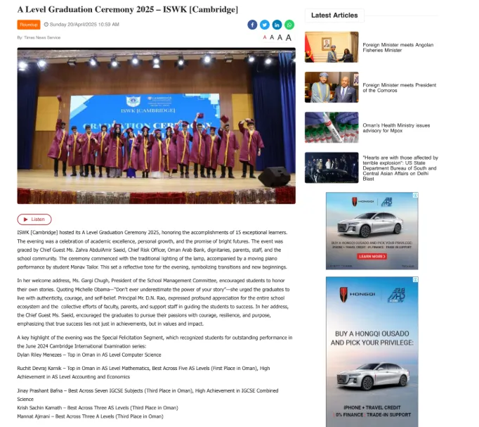
Task: Open the Roundup category tag
Action: coord(28,25)
